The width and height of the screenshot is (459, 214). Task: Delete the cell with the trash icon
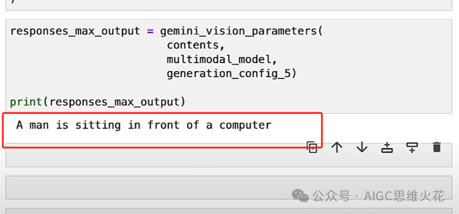click(436, 147)
